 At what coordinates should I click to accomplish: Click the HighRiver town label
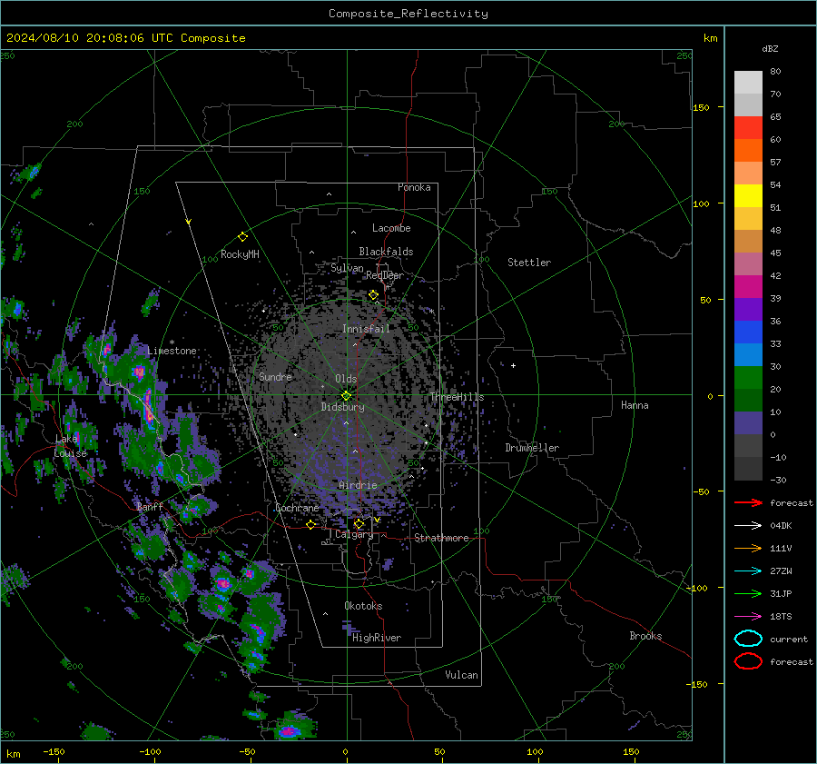click(x=377, y=638)
